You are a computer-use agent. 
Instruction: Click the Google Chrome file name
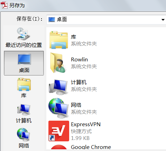[91, 147]
